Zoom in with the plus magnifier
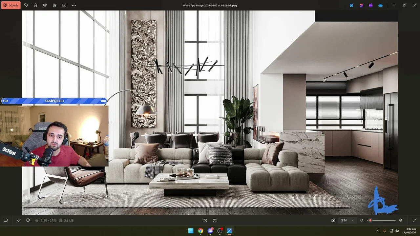 tap(401, 220)
